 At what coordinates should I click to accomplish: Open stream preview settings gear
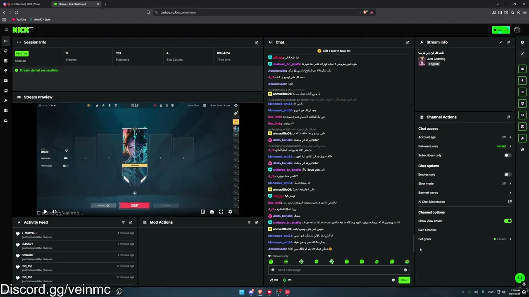point(230,212)
